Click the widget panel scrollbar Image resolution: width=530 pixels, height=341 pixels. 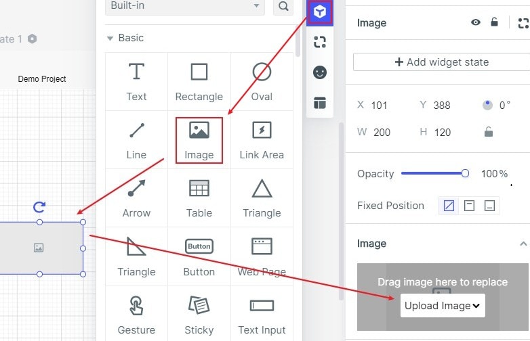tap(298, 41)
